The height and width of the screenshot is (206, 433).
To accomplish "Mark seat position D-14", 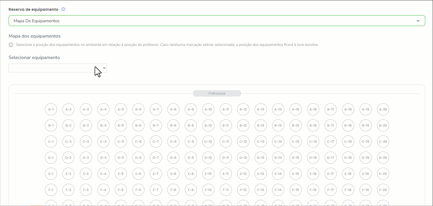I will pos(278,158).
